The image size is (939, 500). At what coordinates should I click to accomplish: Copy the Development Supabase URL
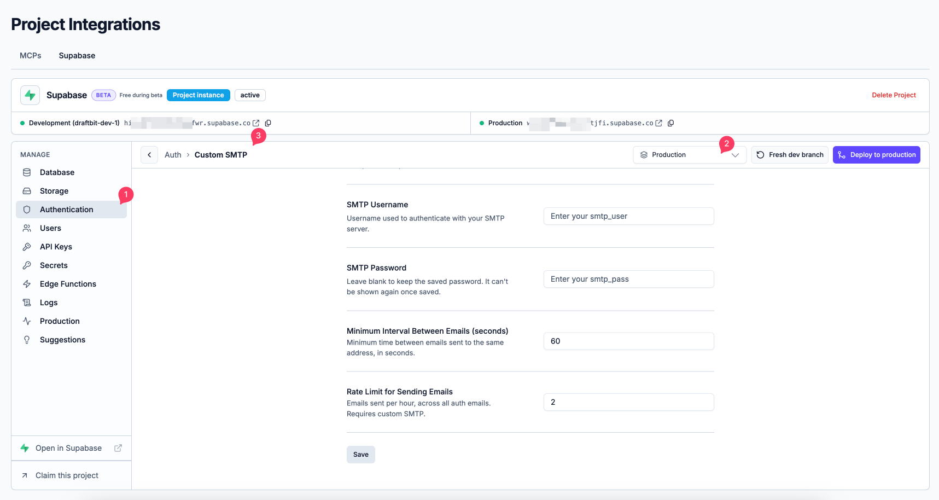point(268,123)
